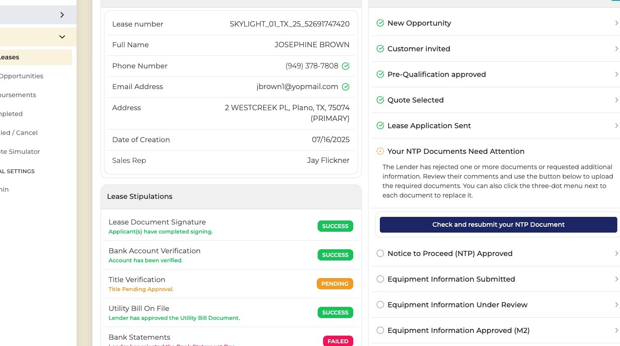Expand the Quote Selected step chevron
Viewport: 620px width, 346px height.
coord(616,100)
